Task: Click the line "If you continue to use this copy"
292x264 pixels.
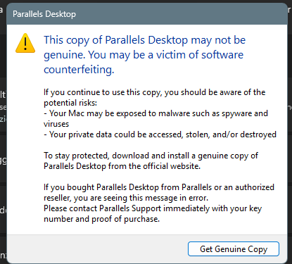Action: 155,92
